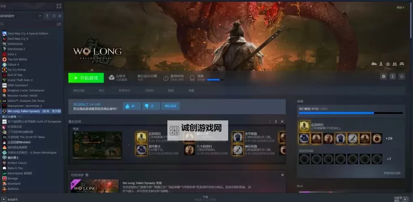413x202 pixels.
Task: Open the discussions tab
Action: [x=149, y=90]
